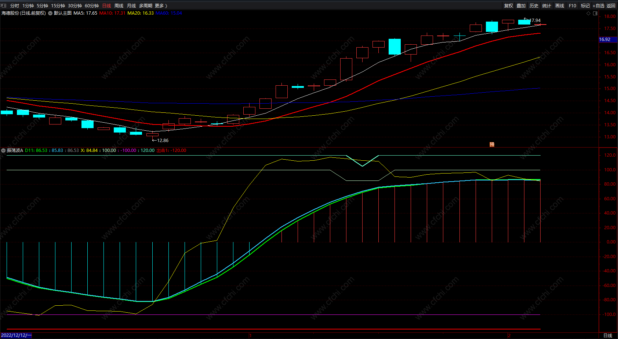Click the 海德股份(日线.前复权) stock title
Viewport: 618px width, 339px height.
pos(23,13)
